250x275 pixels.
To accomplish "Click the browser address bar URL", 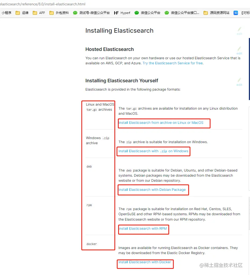I will [x=43, y=4].
